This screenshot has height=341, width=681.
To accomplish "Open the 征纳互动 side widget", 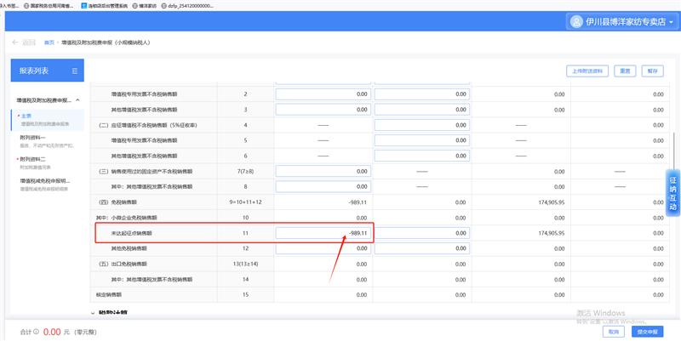I will (672, 194).
